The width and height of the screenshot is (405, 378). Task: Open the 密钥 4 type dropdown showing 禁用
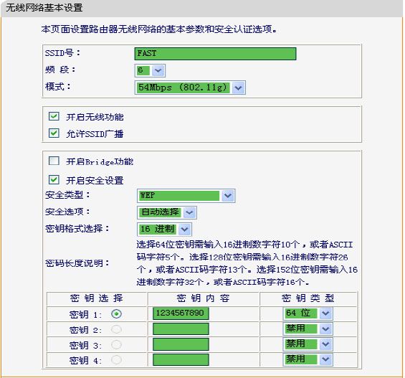[308, 359]
